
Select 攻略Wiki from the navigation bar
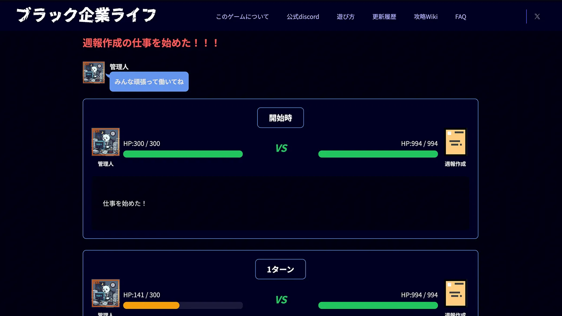point(425,17)
